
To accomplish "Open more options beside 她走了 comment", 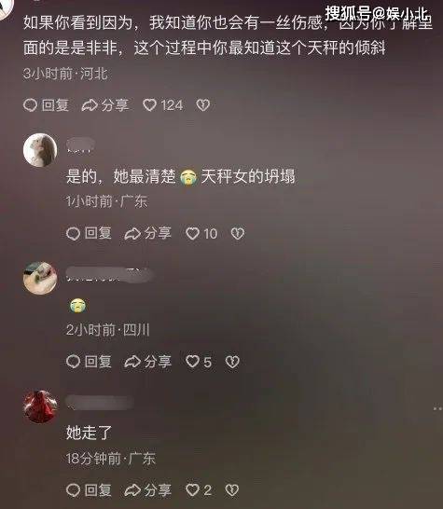I will click(x=437, y=408).
